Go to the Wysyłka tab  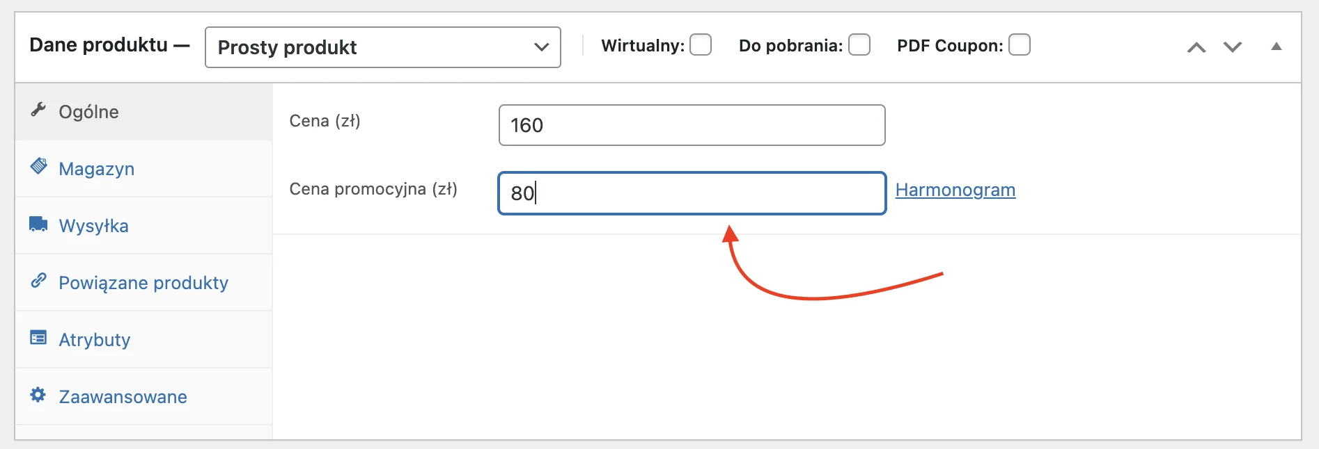pos(143,226)
